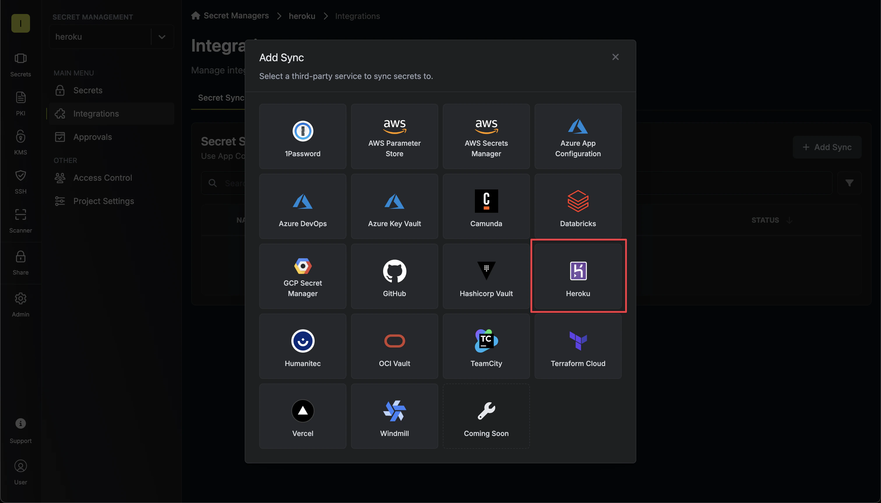881x503 pixels.
Task: Select the Windmill integration
Action: coord(394,416)
